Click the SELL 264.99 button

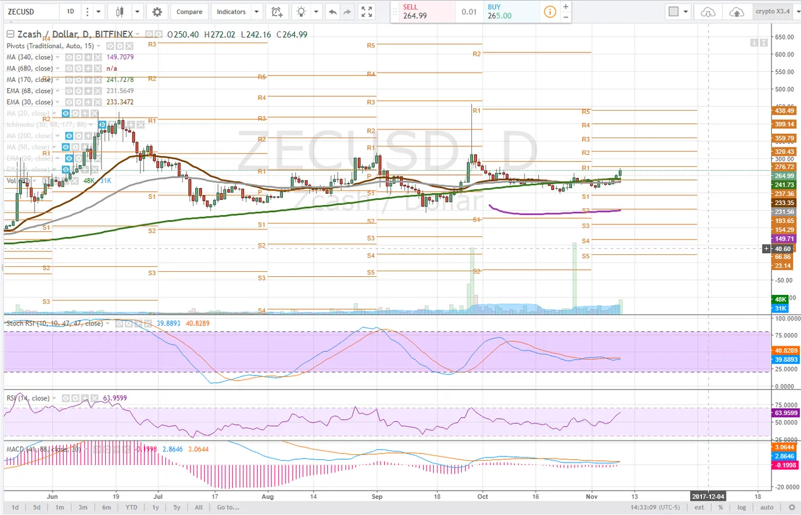pos(426,11)
